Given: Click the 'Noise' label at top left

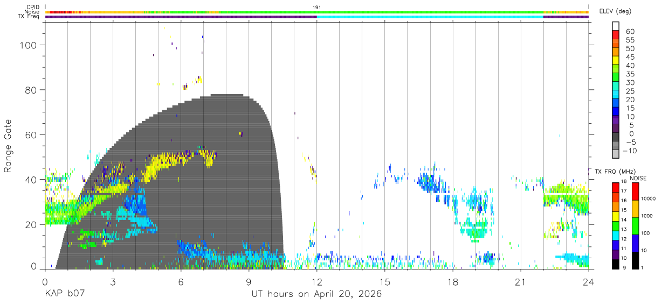Looking at the screenshot, I should coord(32,12).
